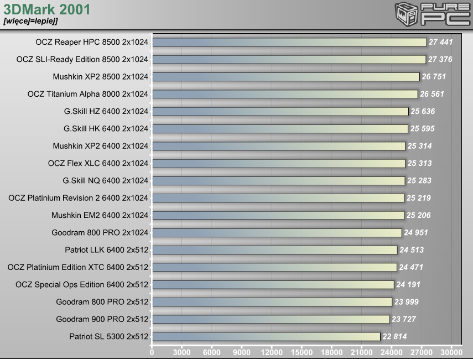Click the 'Patriot SL 5300 2x512' label
473x359 pixels.
[108, 336]
